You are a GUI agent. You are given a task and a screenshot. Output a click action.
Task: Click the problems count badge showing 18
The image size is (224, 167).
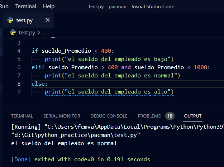170,116
